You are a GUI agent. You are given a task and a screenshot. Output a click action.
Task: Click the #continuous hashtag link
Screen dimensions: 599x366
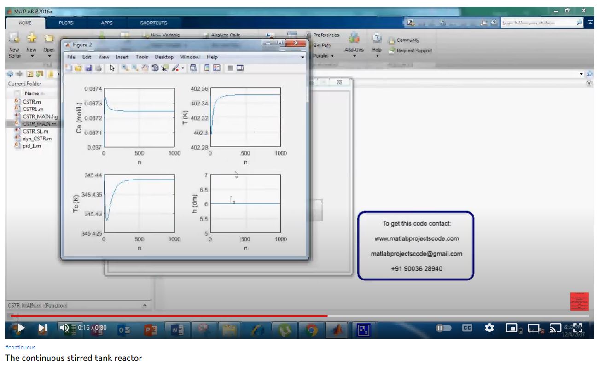(20, 348)
